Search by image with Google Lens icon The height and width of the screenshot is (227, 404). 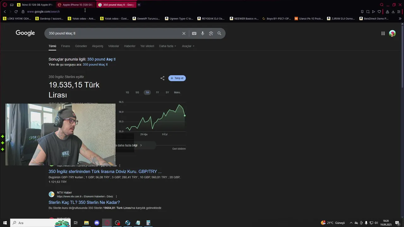coord(211,33)
